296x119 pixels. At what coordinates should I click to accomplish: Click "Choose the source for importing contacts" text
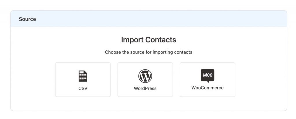tap(149, 52)
